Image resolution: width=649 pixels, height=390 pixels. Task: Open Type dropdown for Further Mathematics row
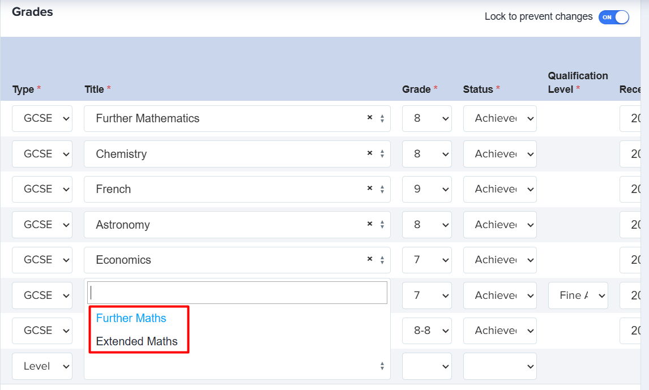[x=42, y=118]
